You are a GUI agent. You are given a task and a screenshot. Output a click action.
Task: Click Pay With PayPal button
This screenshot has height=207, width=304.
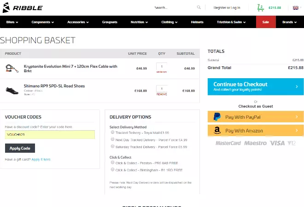(x=256, y=117)
